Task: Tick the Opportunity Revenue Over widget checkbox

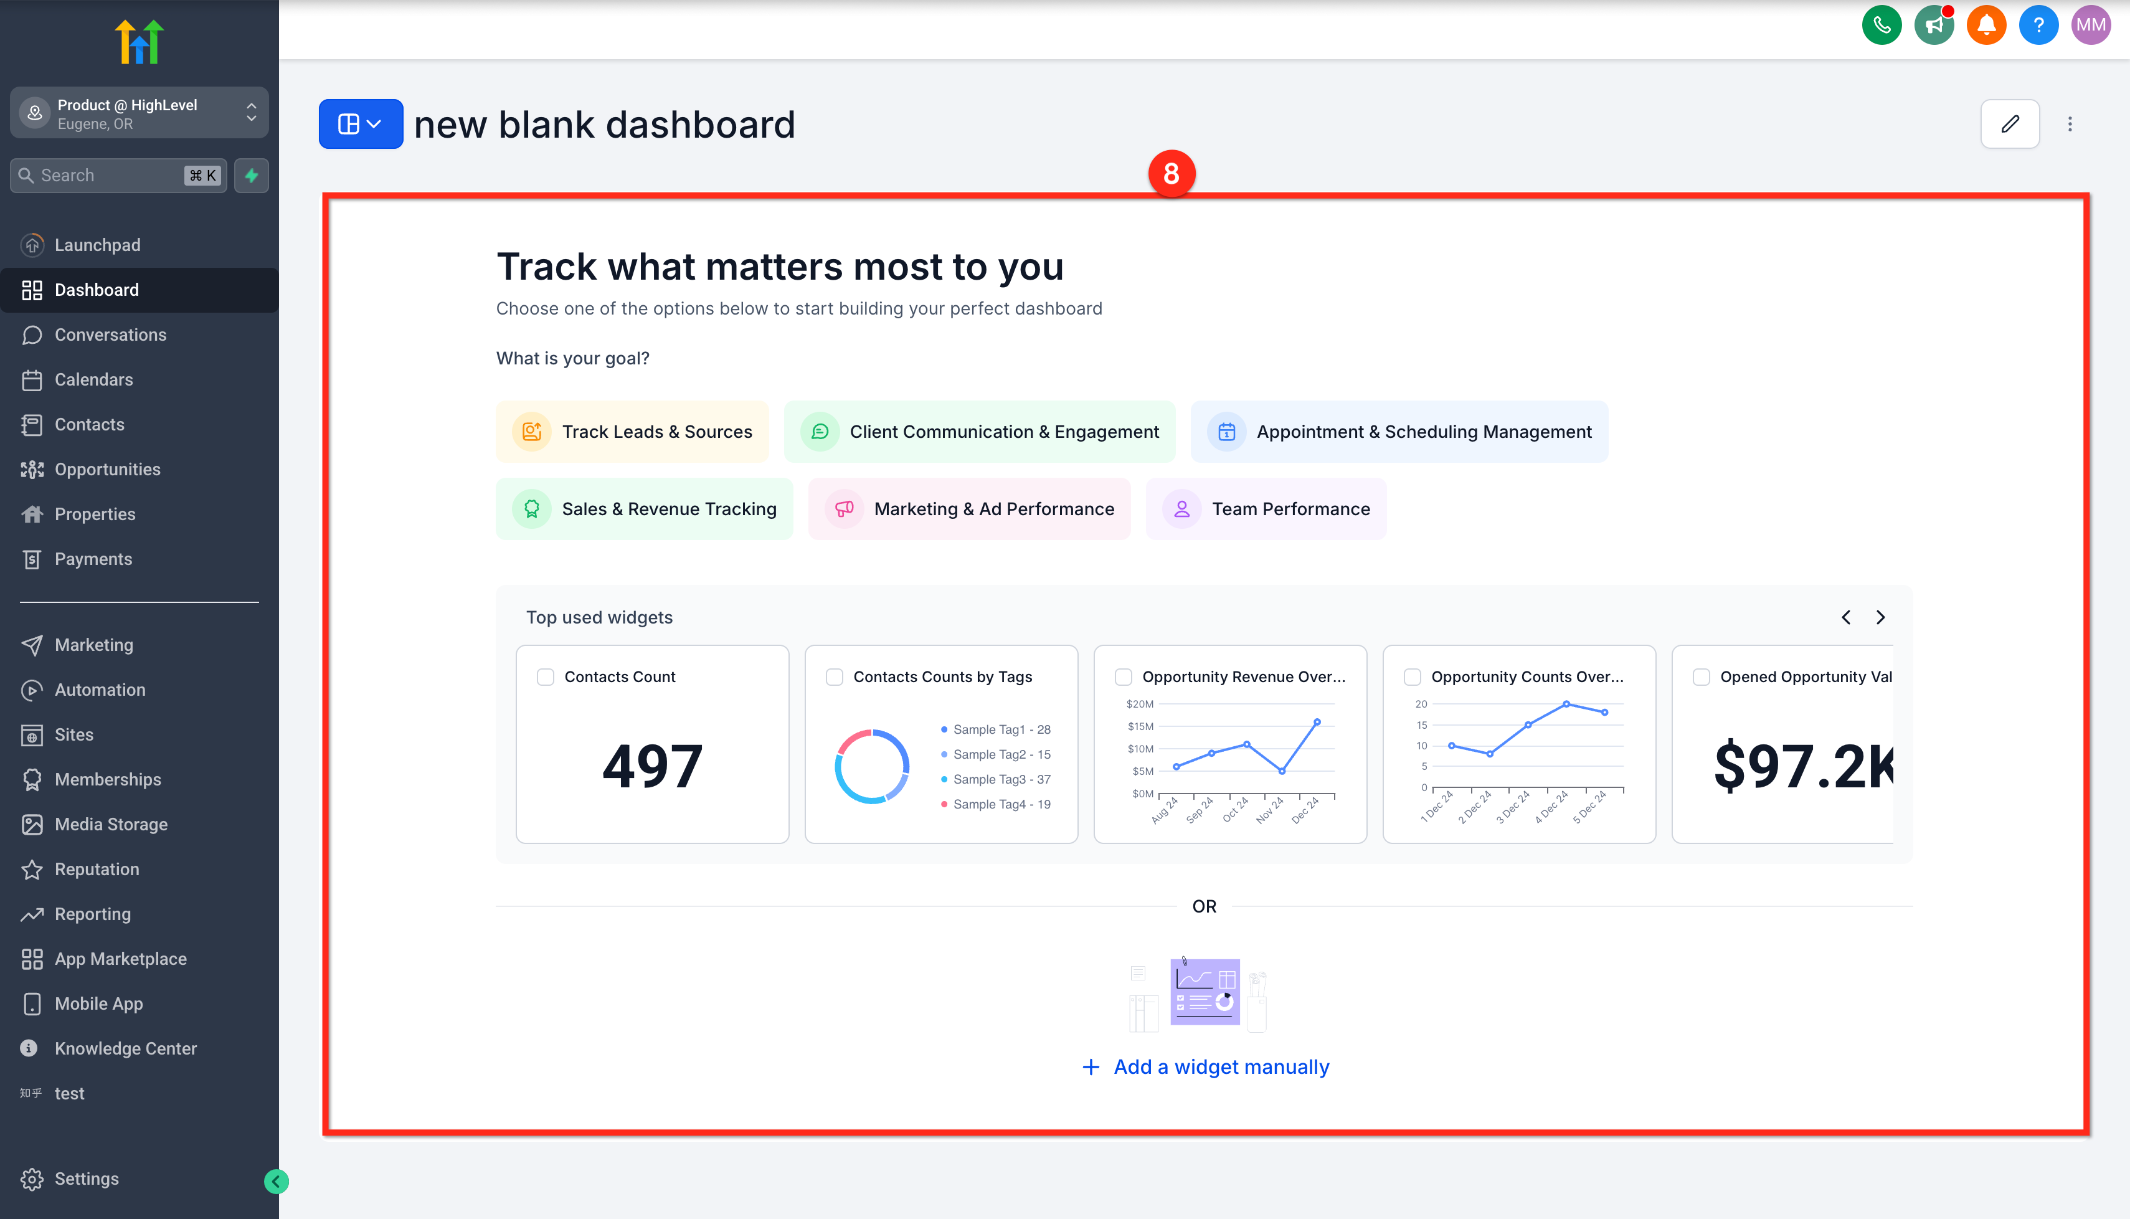Action: [x=1123, y=676]
